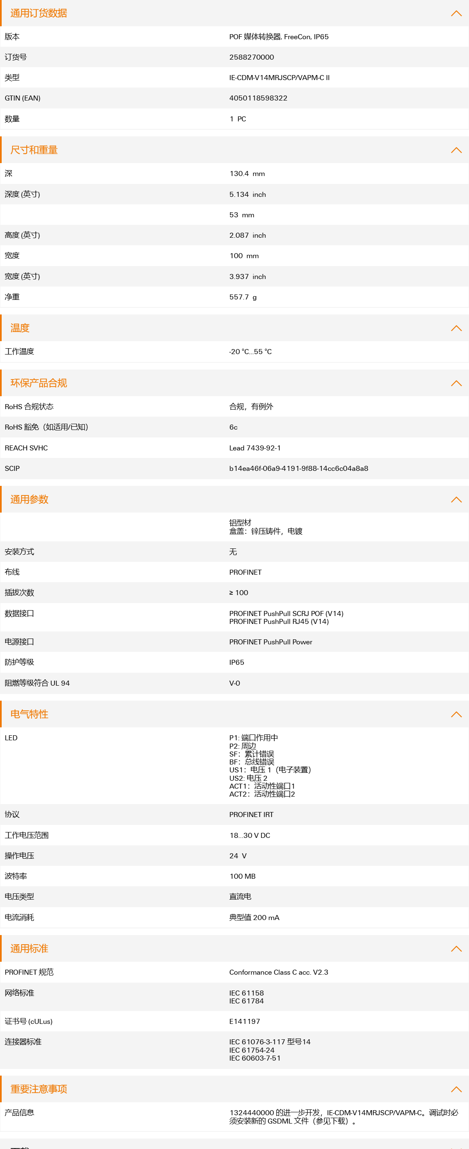This screenshot has width=469, height=1149.
Task: Click voltage range 18...30 V DC
Action: [250, 835]
